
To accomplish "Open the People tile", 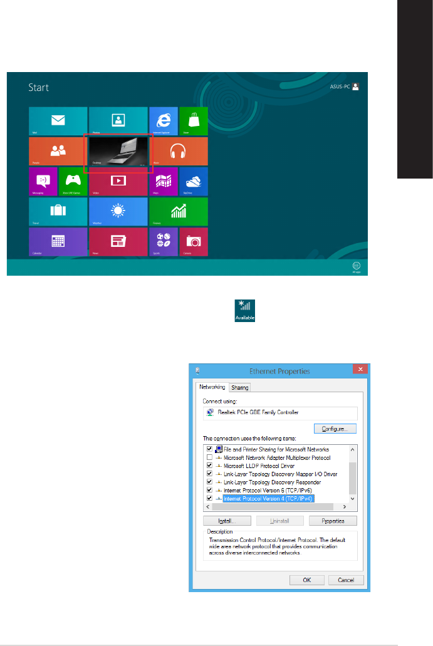I will tap(58, 151).
